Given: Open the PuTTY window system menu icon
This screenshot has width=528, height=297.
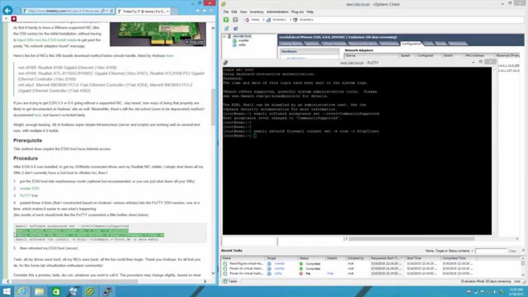Looking at the screenshot, I should [x=225, y=63].
